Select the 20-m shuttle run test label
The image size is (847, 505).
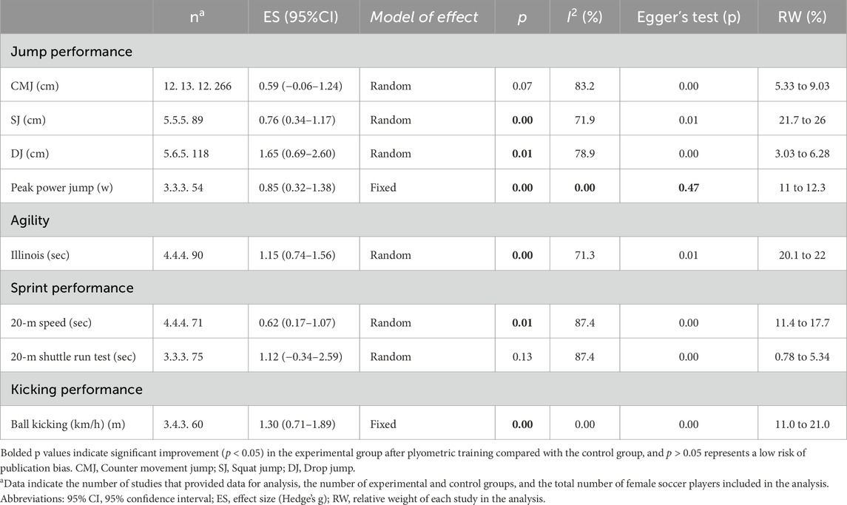tap(73, 356)
